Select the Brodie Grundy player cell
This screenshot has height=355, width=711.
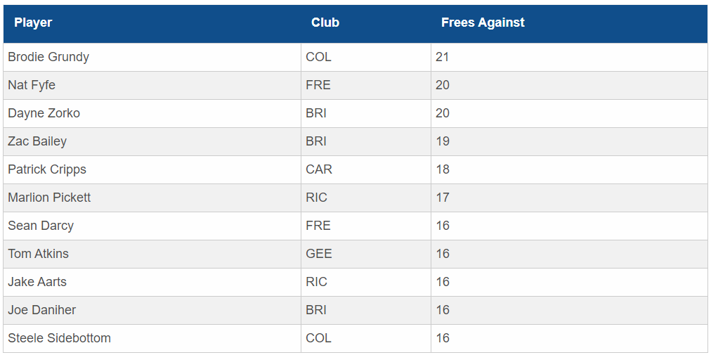pyautogui.click(x=152, y=57)
